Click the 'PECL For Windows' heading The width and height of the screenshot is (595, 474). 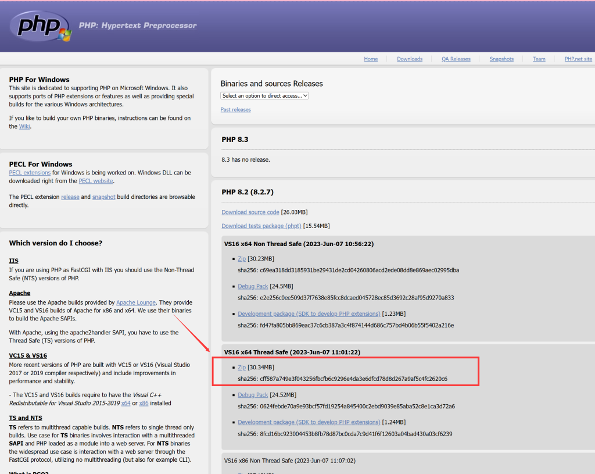pos(41,164)
